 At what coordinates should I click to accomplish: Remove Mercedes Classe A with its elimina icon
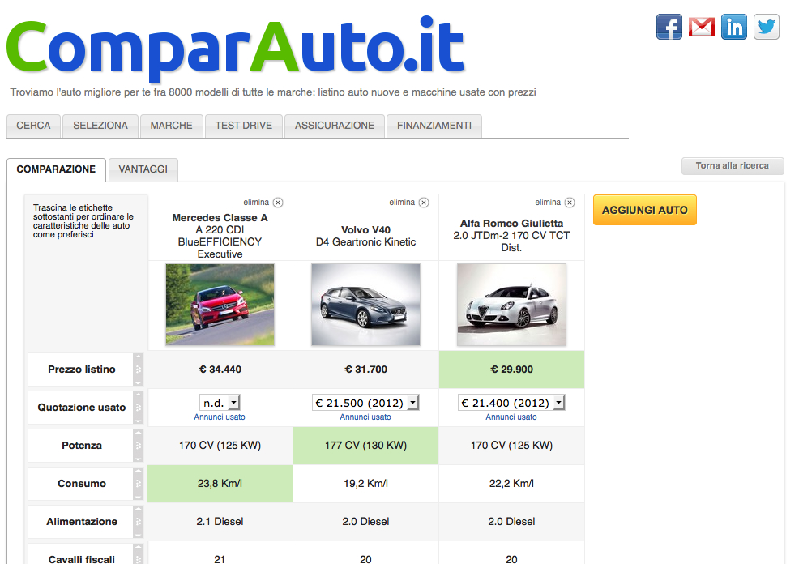[x=278, y=203]
